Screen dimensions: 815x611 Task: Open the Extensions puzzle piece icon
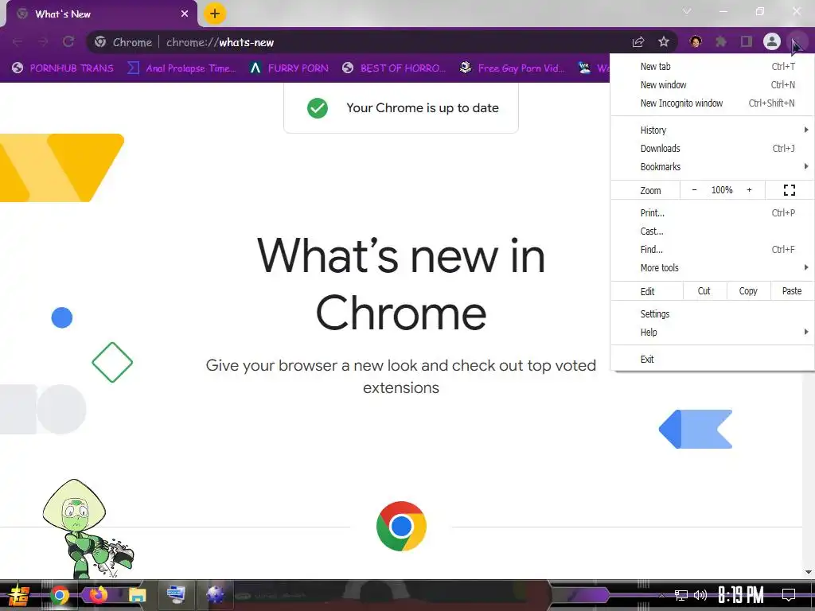(721, 41)
